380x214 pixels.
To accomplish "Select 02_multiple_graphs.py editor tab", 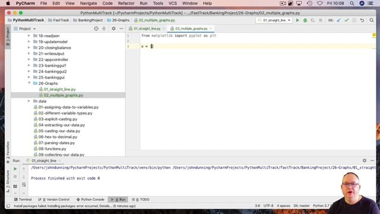I will pyautogui.click(x=191, y=29).
